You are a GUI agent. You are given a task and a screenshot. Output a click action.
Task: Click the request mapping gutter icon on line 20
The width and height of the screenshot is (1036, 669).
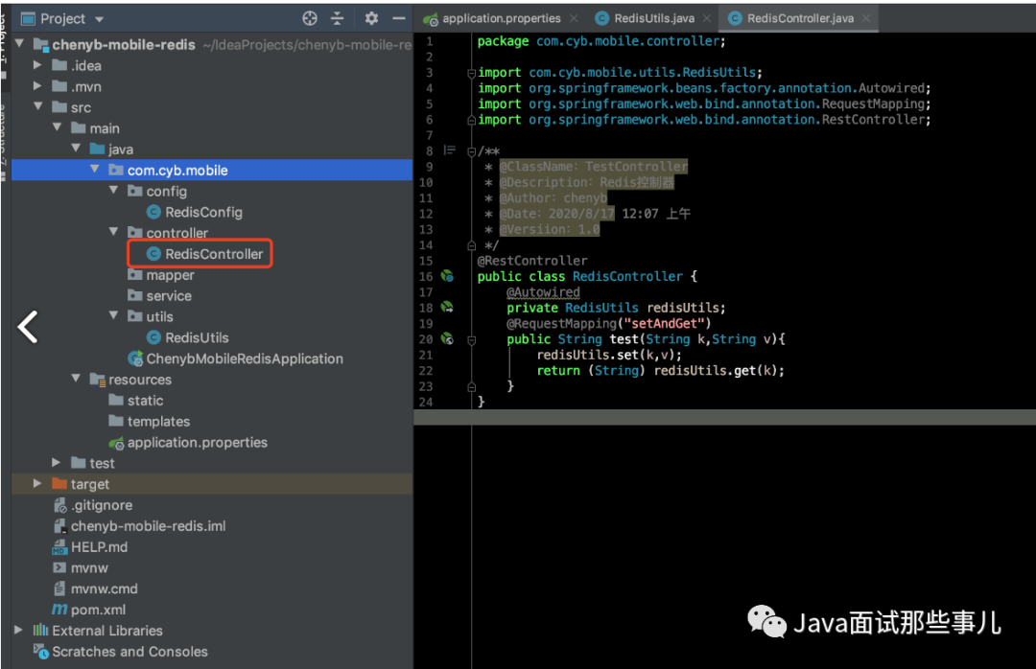[x=447, y=338]
